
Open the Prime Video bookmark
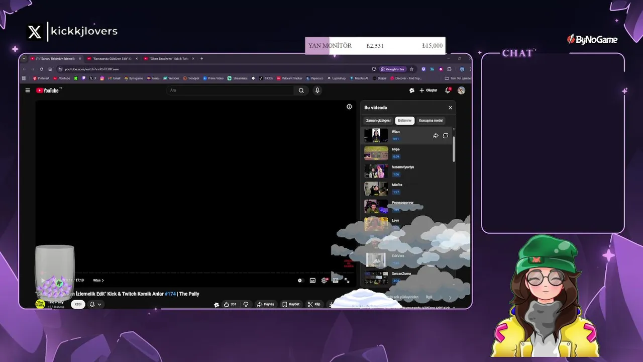tap(213, 78)
